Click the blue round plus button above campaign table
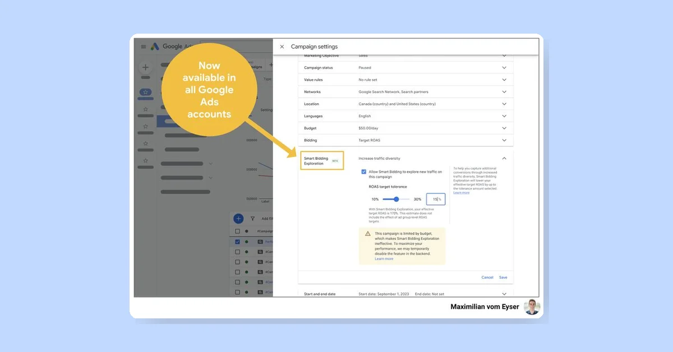673x352 pixels. pyautogui.click(x=238, y=219)
